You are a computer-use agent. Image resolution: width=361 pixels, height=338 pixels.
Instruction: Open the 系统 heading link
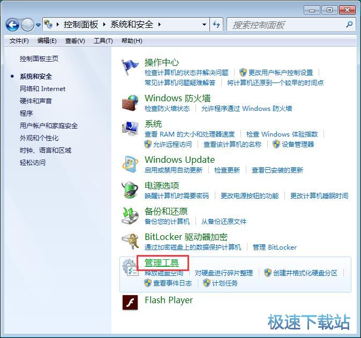(153, 124)
